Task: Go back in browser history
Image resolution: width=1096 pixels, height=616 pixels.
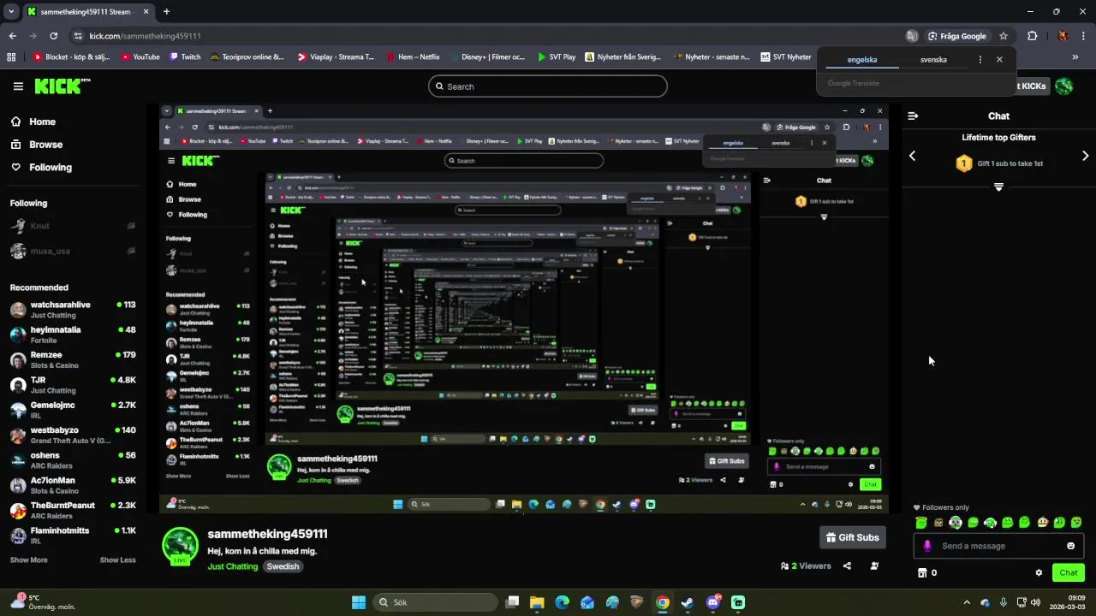Action: click(12, 36)
